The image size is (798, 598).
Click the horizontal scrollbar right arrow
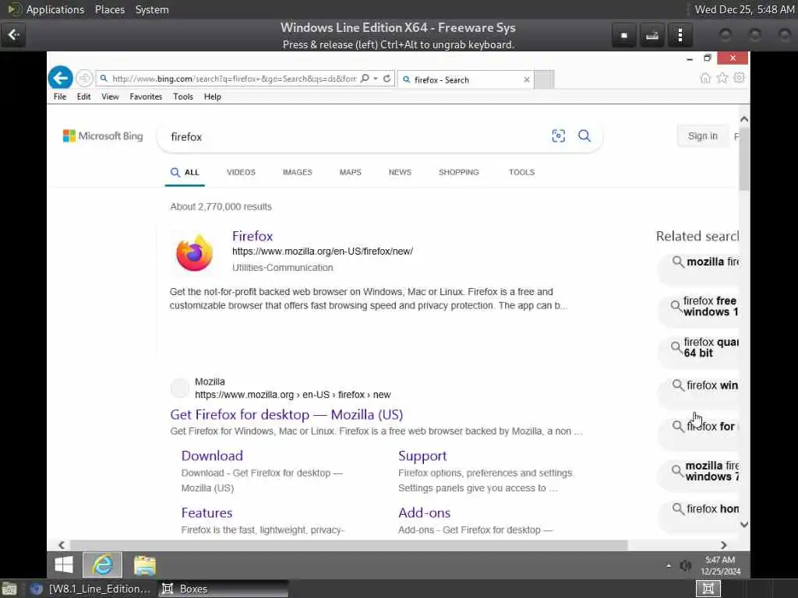pyautogui.click(x=723, y=545)
